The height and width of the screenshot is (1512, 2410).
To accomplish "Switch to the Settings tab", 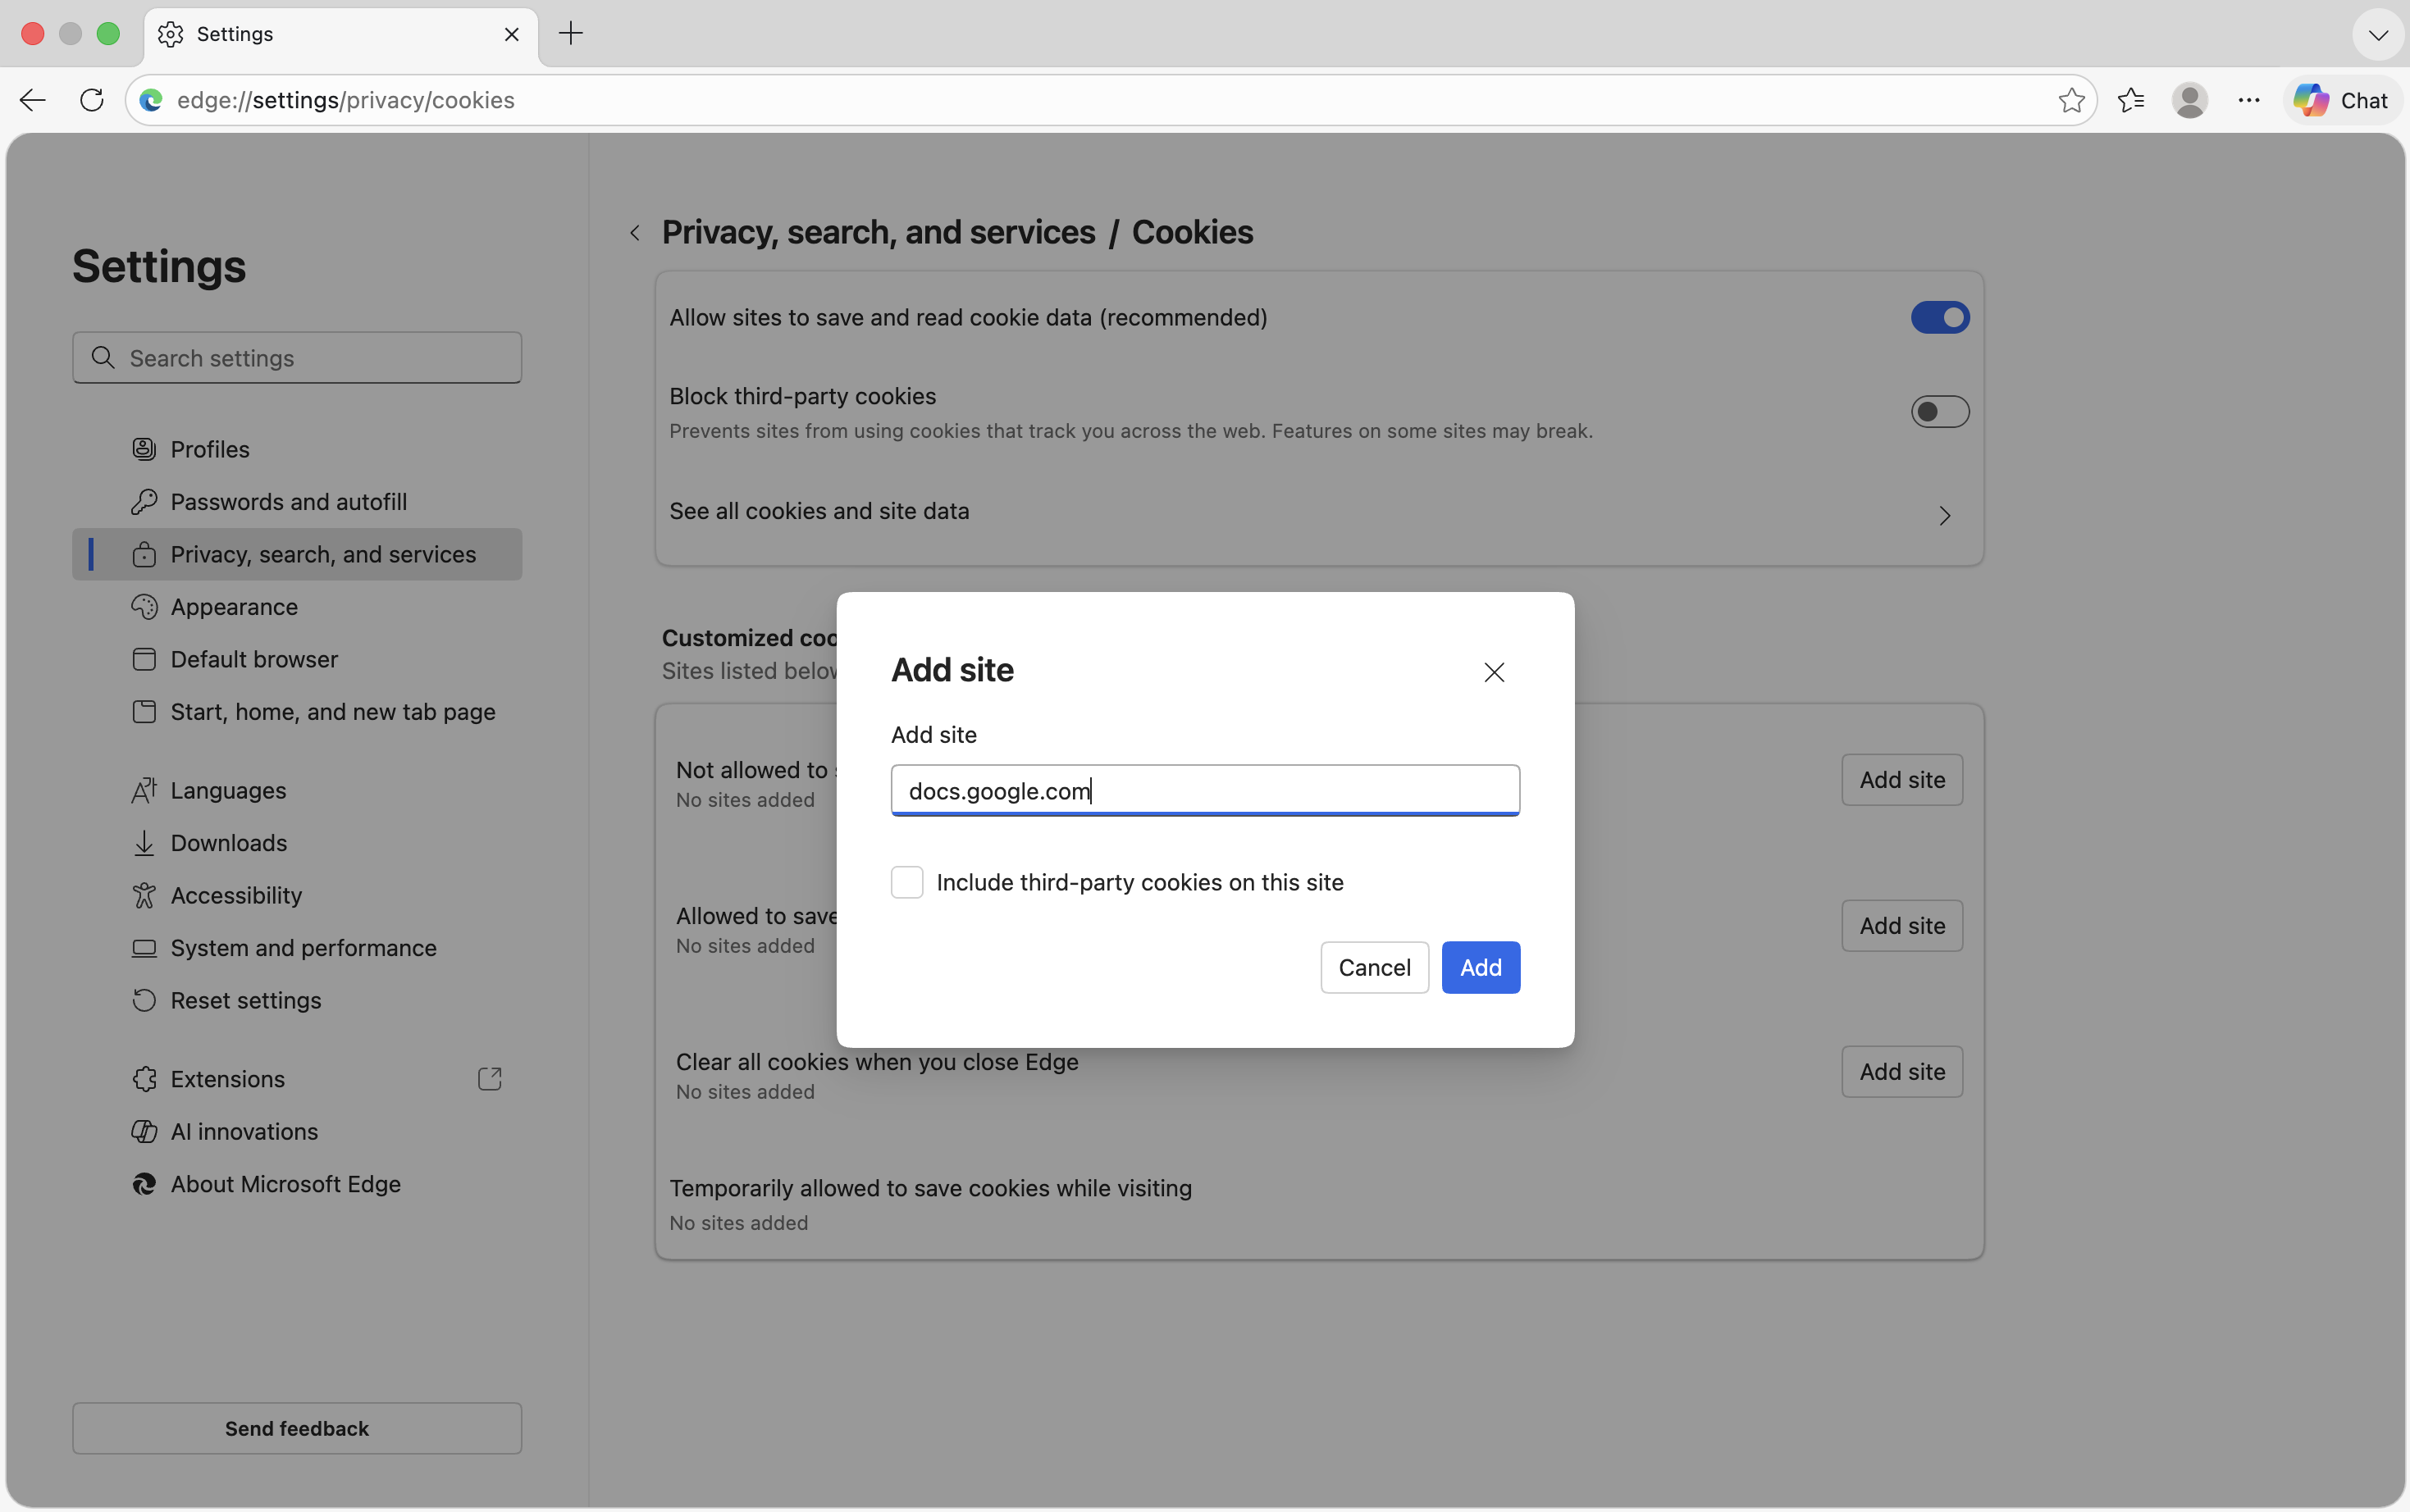I will tap(300, 34).
